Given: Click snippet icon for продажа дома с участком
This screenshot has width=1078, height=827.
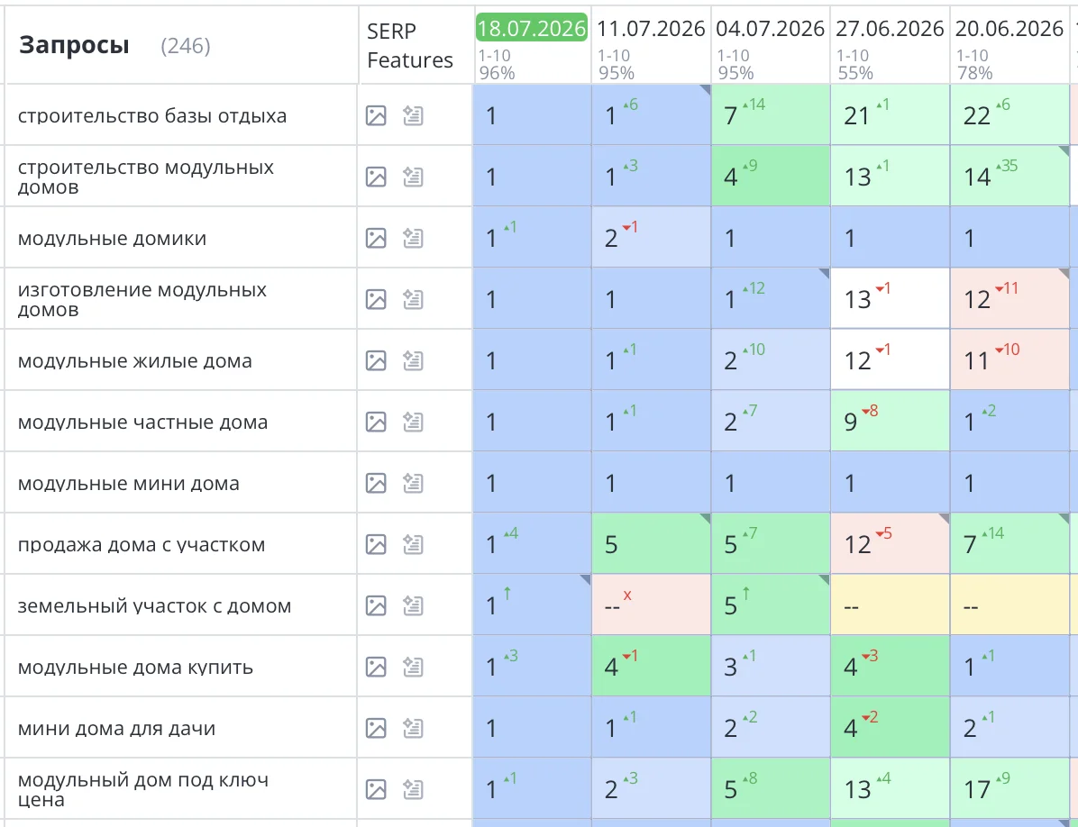Looking at the screenshot, I should point(413,544).
